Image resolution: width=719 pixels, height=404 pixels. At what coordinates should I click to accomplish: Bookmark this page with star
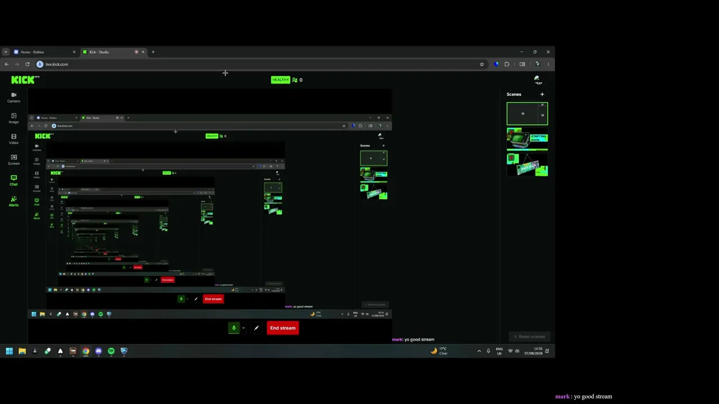pos(481,65)
